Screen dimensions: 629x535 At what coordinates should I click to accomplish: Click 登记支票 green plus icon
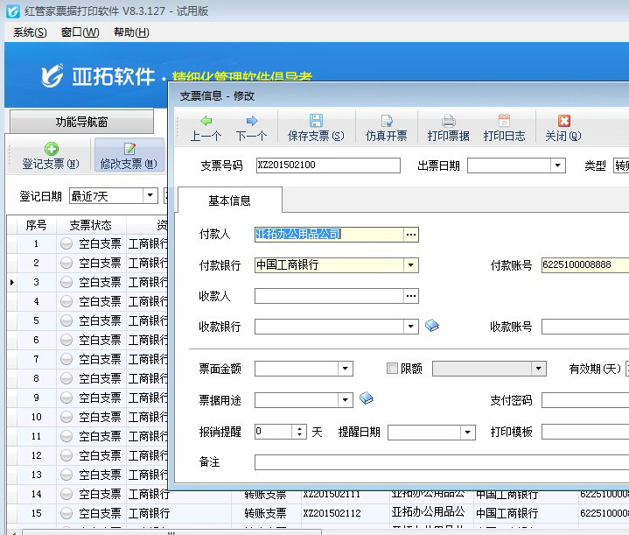(x=52, y=149)
